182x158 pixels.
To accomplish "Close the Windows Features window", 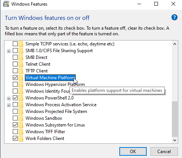I will [x=173, y=4].
